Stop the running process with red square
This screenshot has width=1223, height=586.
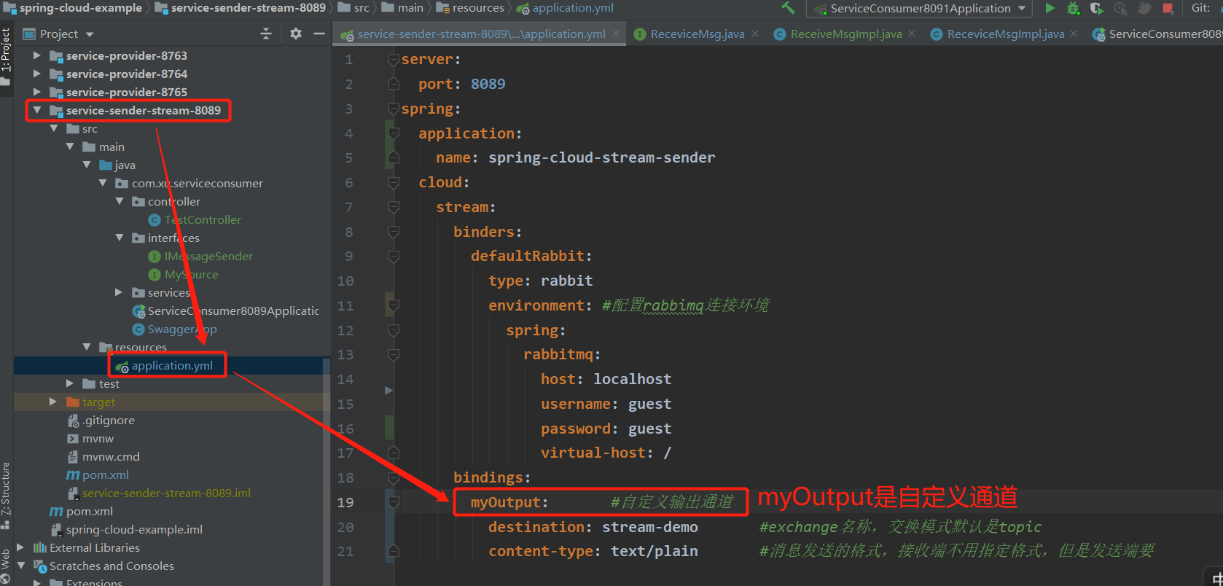[1168, 9]
